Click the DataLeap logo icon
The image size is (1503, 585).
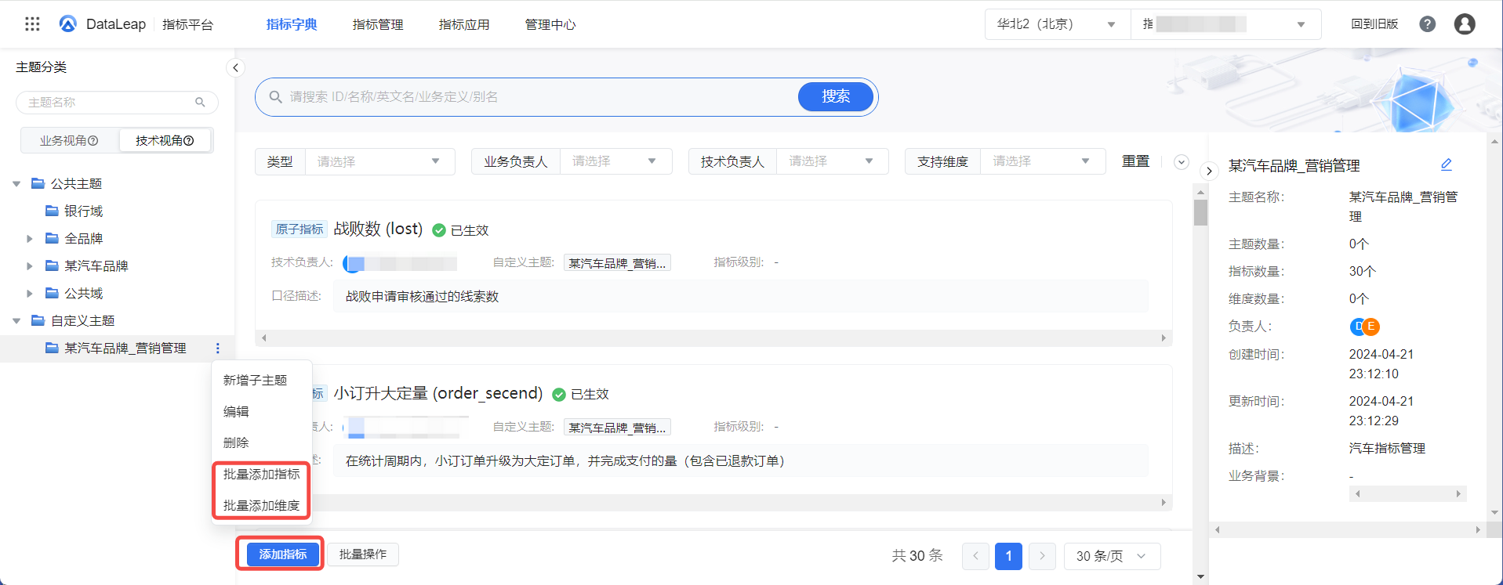tap(68, 24)
